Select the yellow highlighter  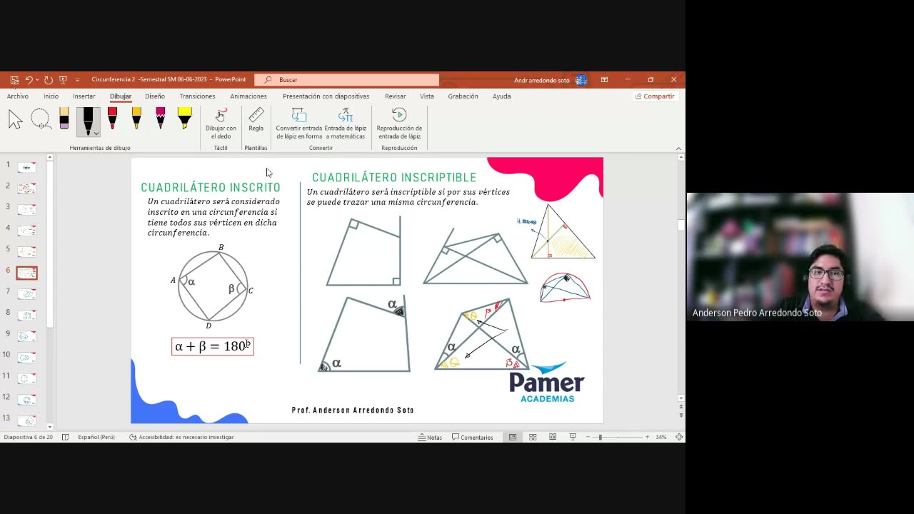[184, 119]
